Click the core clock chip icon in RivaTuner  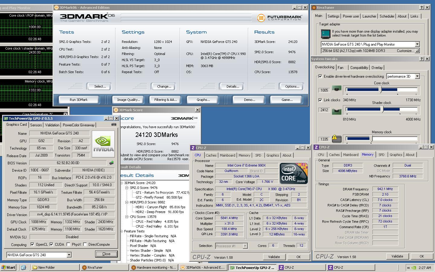[337, 89]
